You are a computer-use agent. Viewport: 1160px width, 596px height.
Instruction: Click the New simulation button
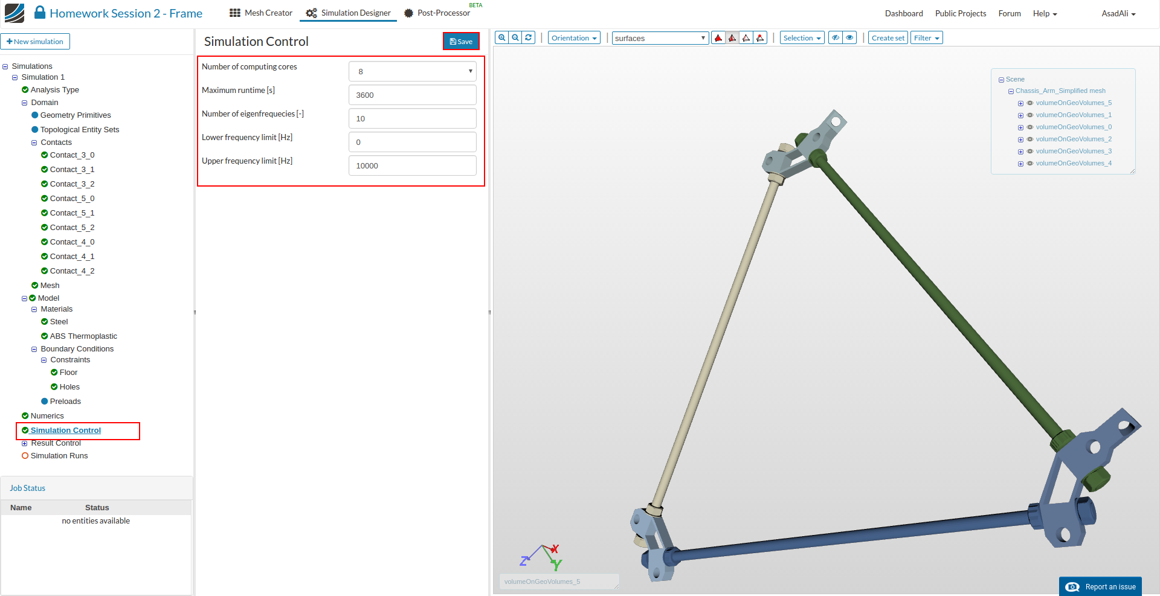coord(35,42)
